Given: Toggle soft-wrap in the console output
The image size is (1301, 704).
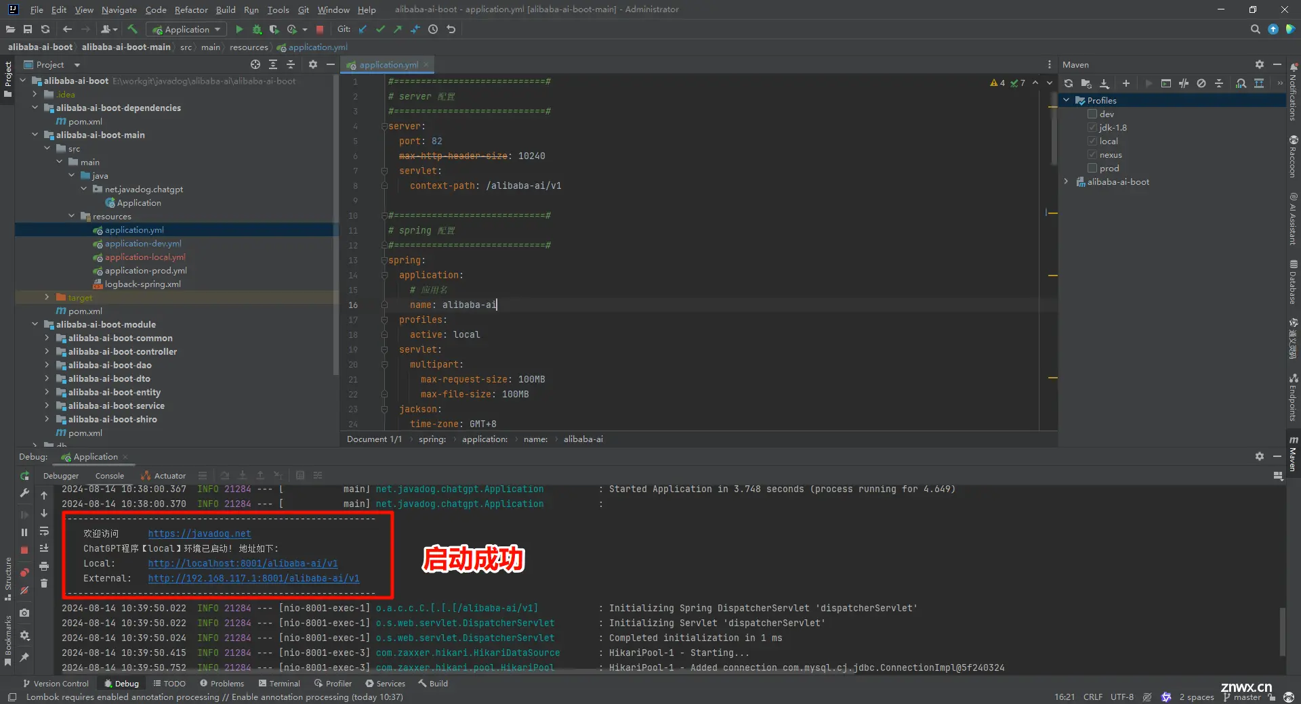Looking at the screenshot, I should pos(44,531).
